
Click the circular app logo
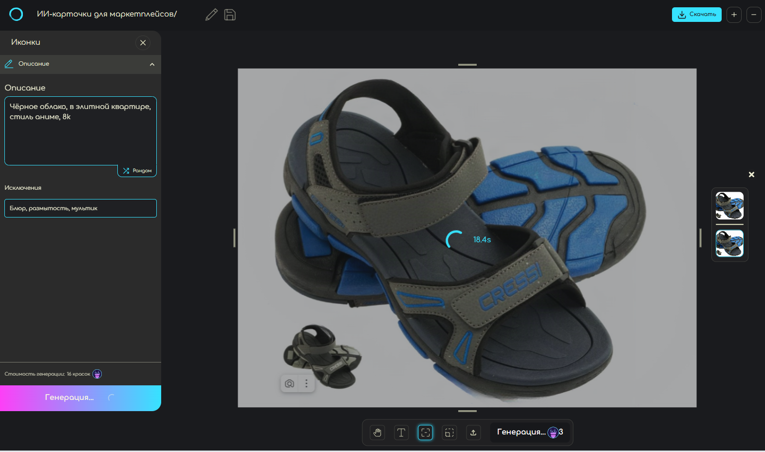16,15
